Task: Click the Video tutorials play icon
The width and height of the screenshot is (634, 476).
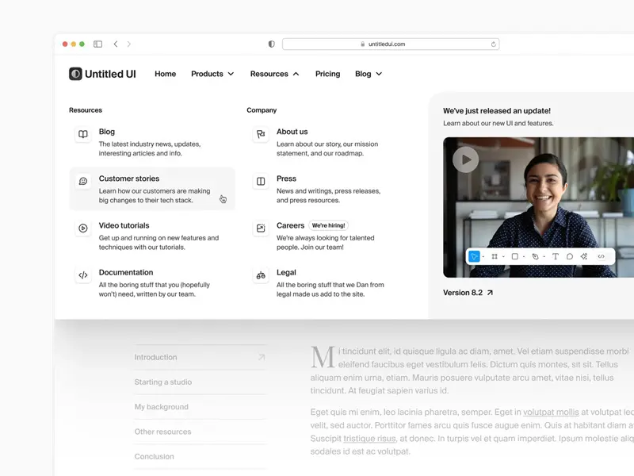Action: (x=82, y=229)
